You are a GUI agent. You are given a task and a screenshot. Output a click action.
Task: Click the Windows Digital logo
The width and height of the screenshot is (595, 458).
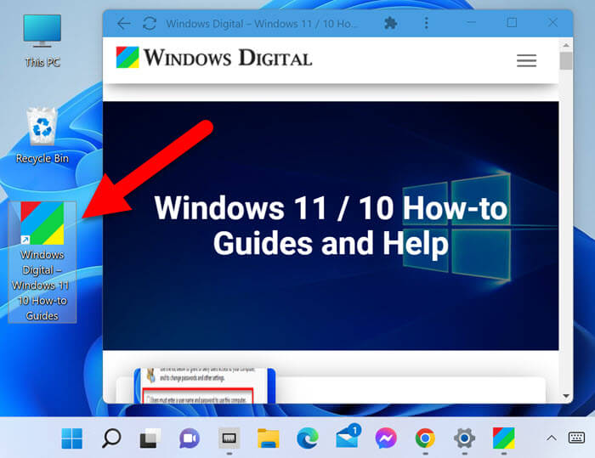[214, 58]
